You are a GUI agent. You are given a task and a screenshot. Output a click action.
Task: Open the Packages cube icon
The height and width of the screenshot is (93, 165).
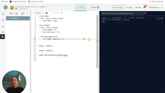pos(3,20)
